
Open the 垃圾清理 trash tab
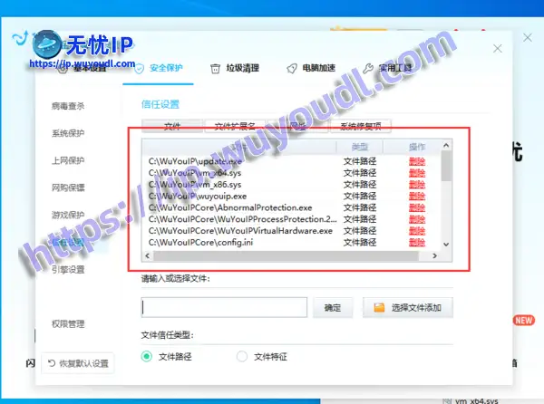click(x=235, y=68)
